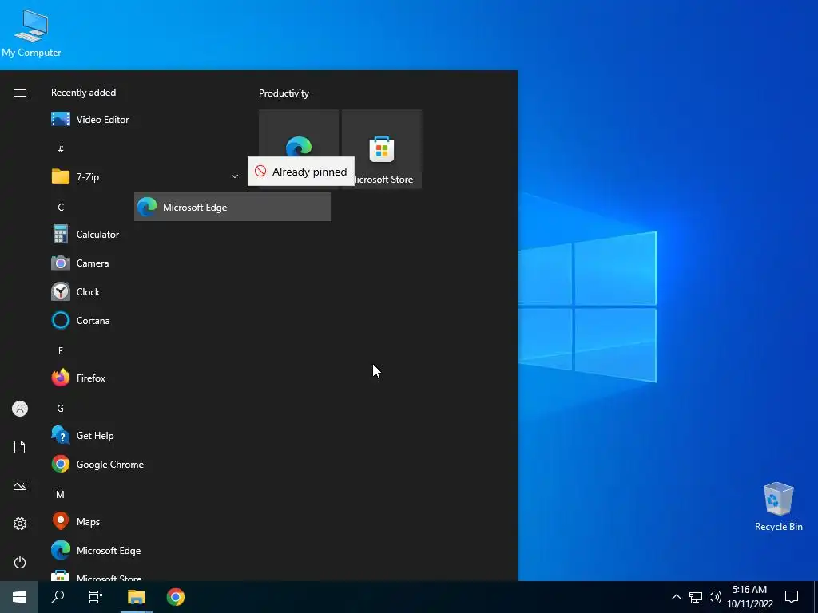Click the Productivity group title
The image size is (818, 613).
click(x=284, y=93)
